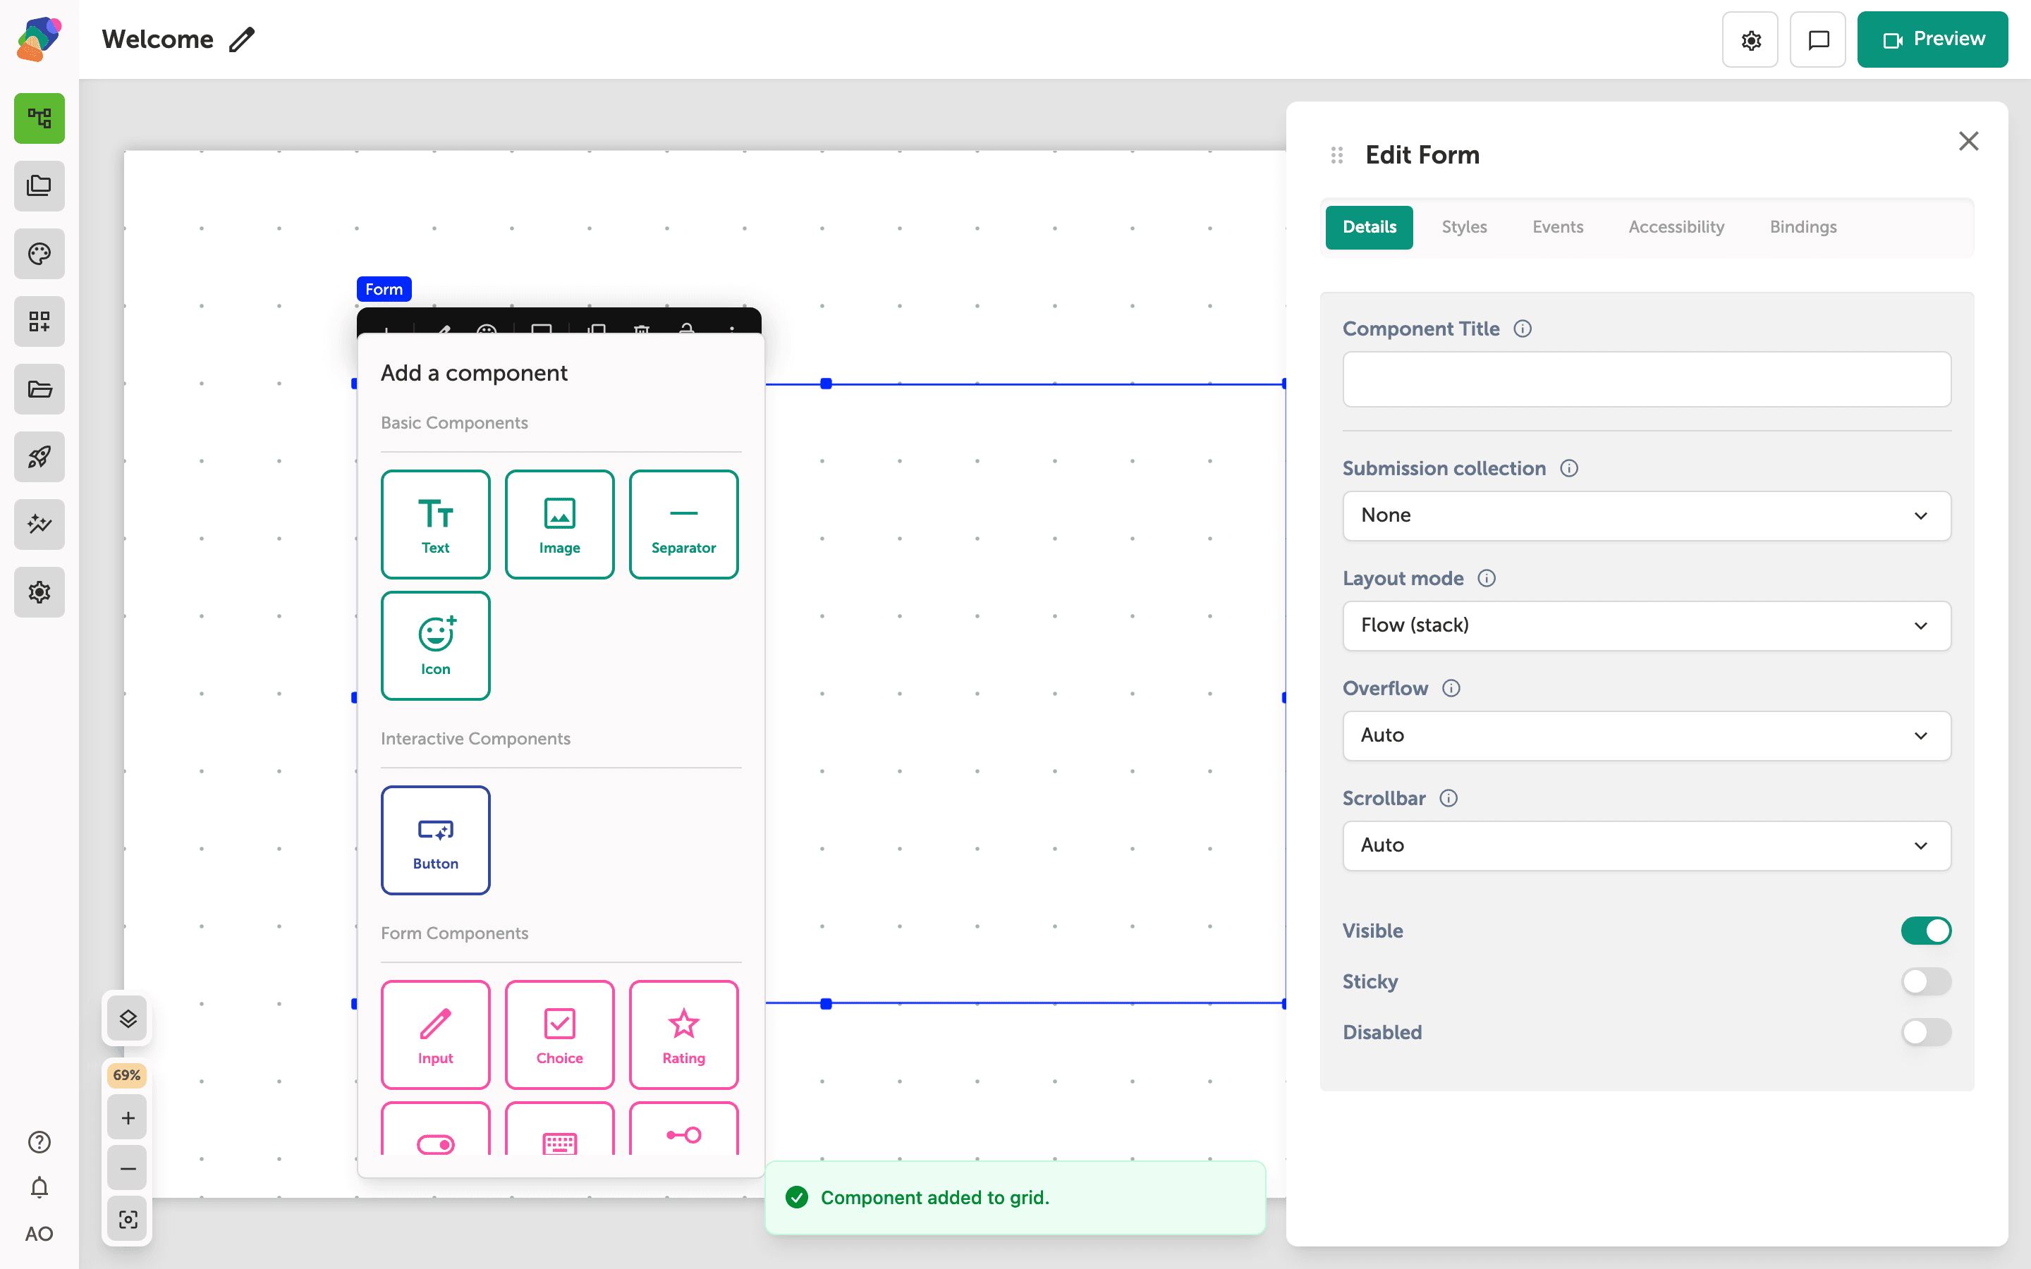Add a Separator component
The image size is (2031, 1269).
[x=684, y=525]
